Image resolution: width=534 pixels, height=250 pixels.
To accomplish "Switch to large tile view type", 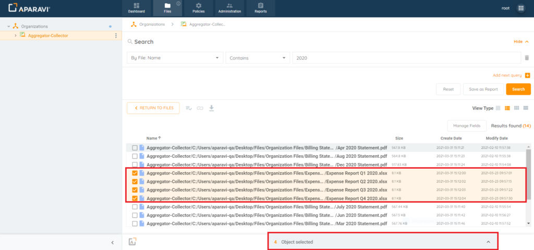I will [x=526, y=108].
